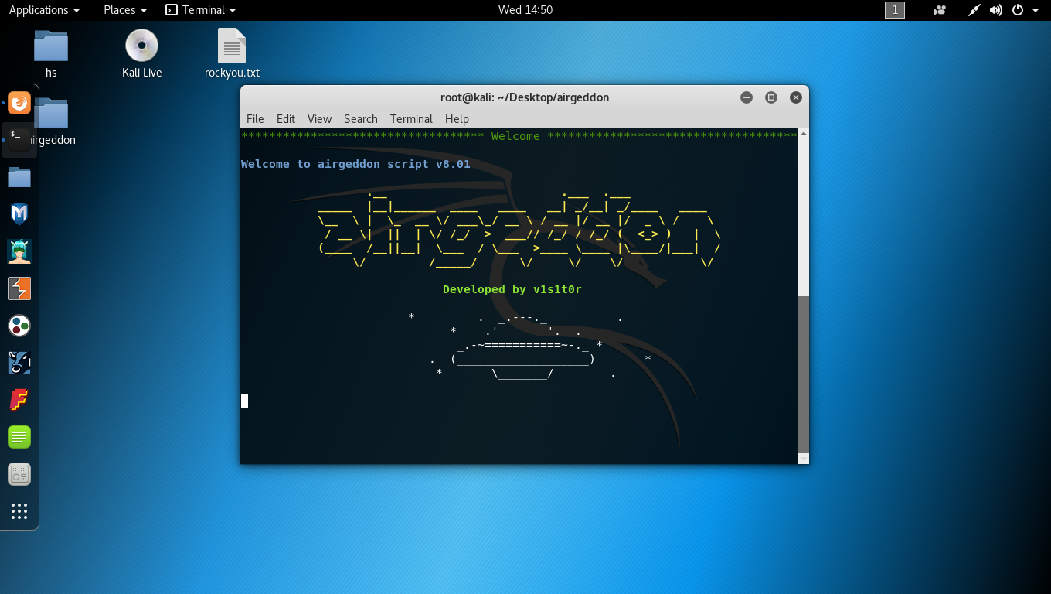
Task: Open the Tweaks dock icon
Action: [19, 474]
